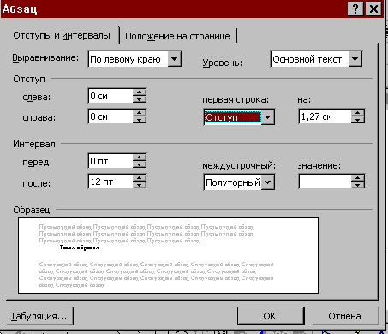
Task: Click the слева indent input field
Action: [110, 96]
